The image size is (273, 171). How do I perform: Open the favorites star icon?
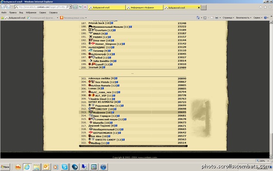click(265, 7)
